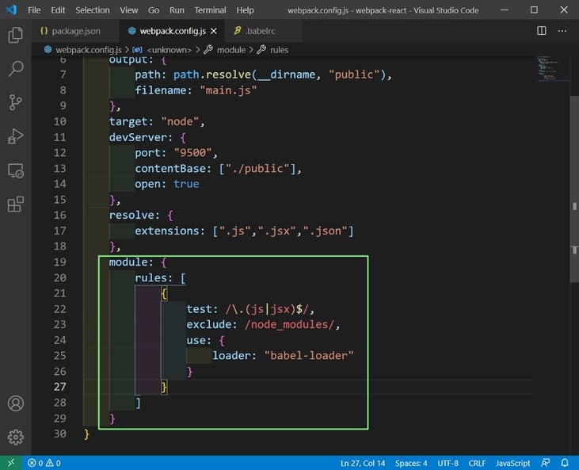Open the Help menu
This screenshot has height=470, width=579.
(246, 10)
